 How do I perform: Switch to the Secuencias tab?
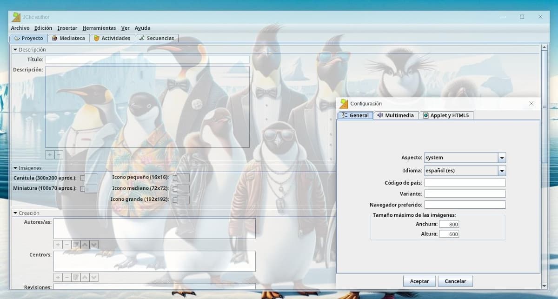click(157, 38)
